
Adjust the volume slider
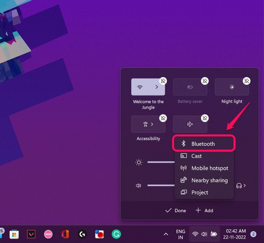[161, 185]
